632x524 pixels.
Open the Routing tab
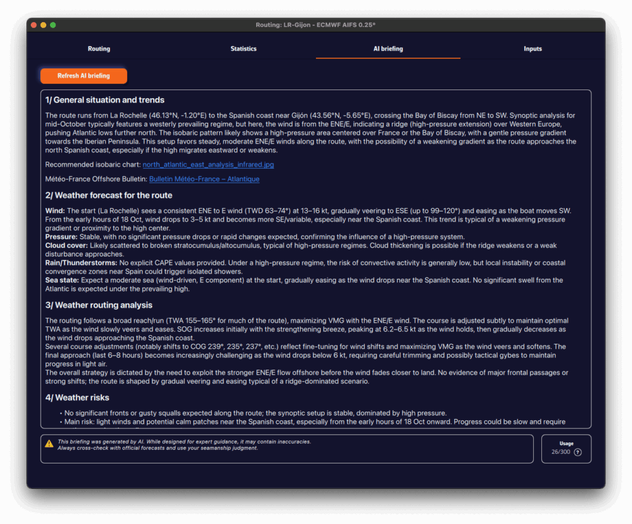click(x=99, y=49)
